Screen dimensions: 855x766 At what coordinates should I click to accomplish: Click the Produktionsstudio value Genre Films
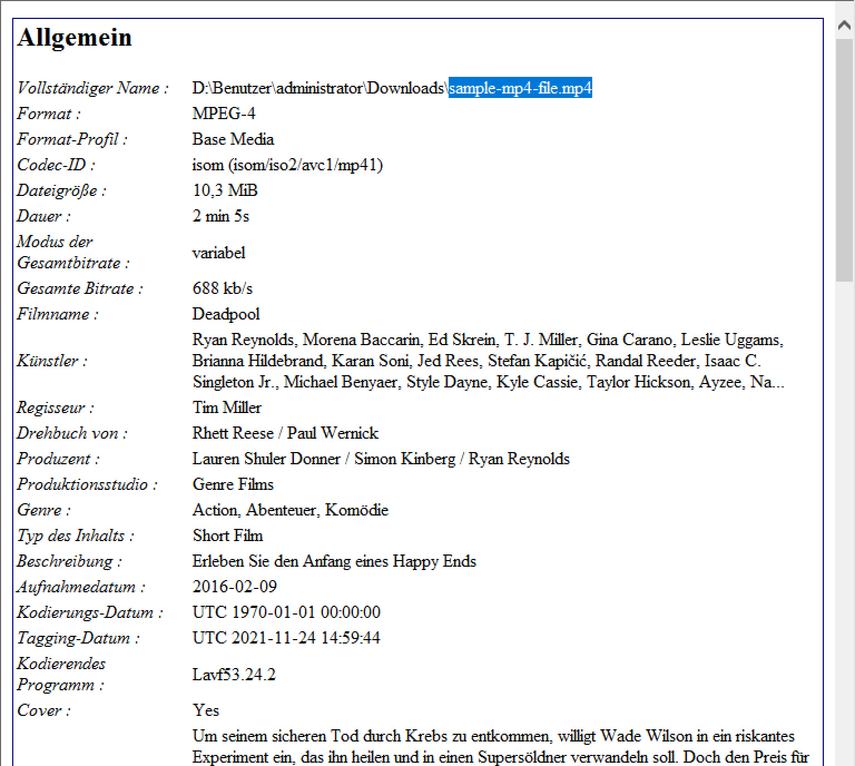(233, 484)
